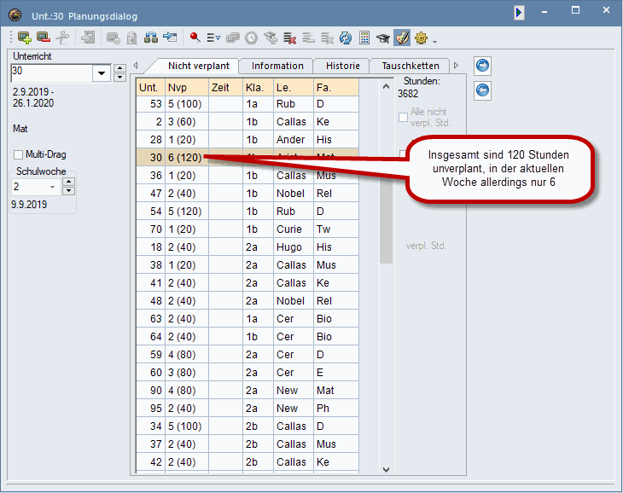Open the Unterricht combo box dropdown arrow

(102, 73)
